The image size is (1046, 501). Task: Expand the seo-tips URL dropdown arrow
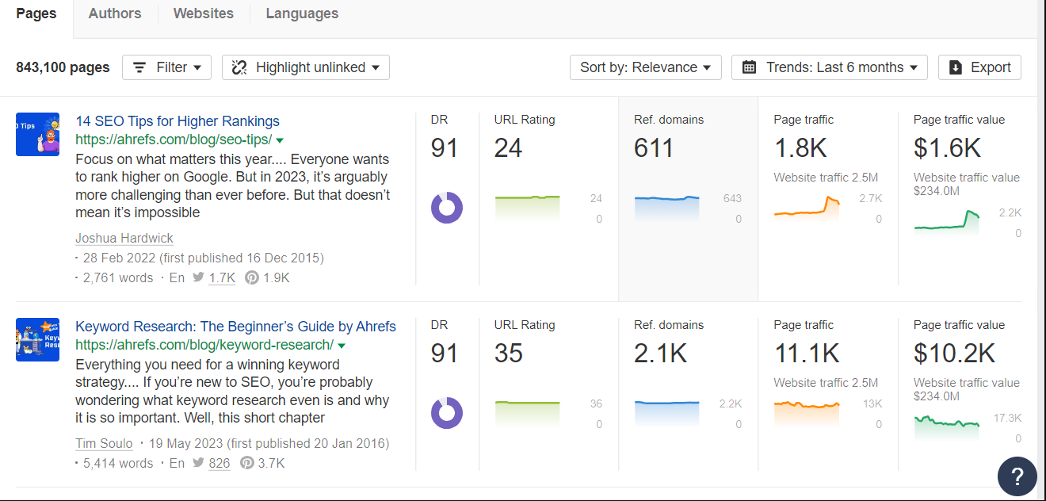pos(280,140)
